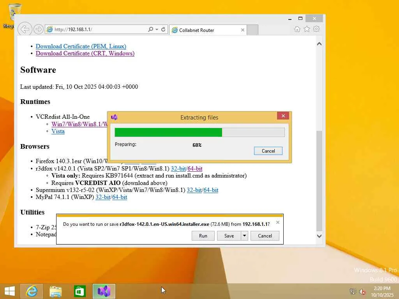Download Supermium 64-bit link
The image size is (399, 299).
(x=211, y=190)
